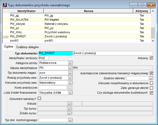Click the Przychód walutowy name cell
Screen dimensions: 158x125
(x=57, y=32)
